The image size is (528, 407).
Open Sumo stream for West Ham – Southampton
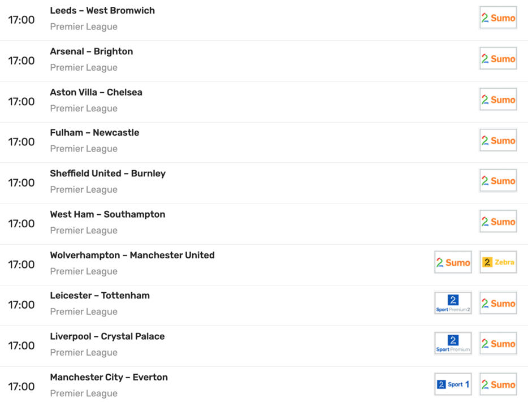click(498, 222)
